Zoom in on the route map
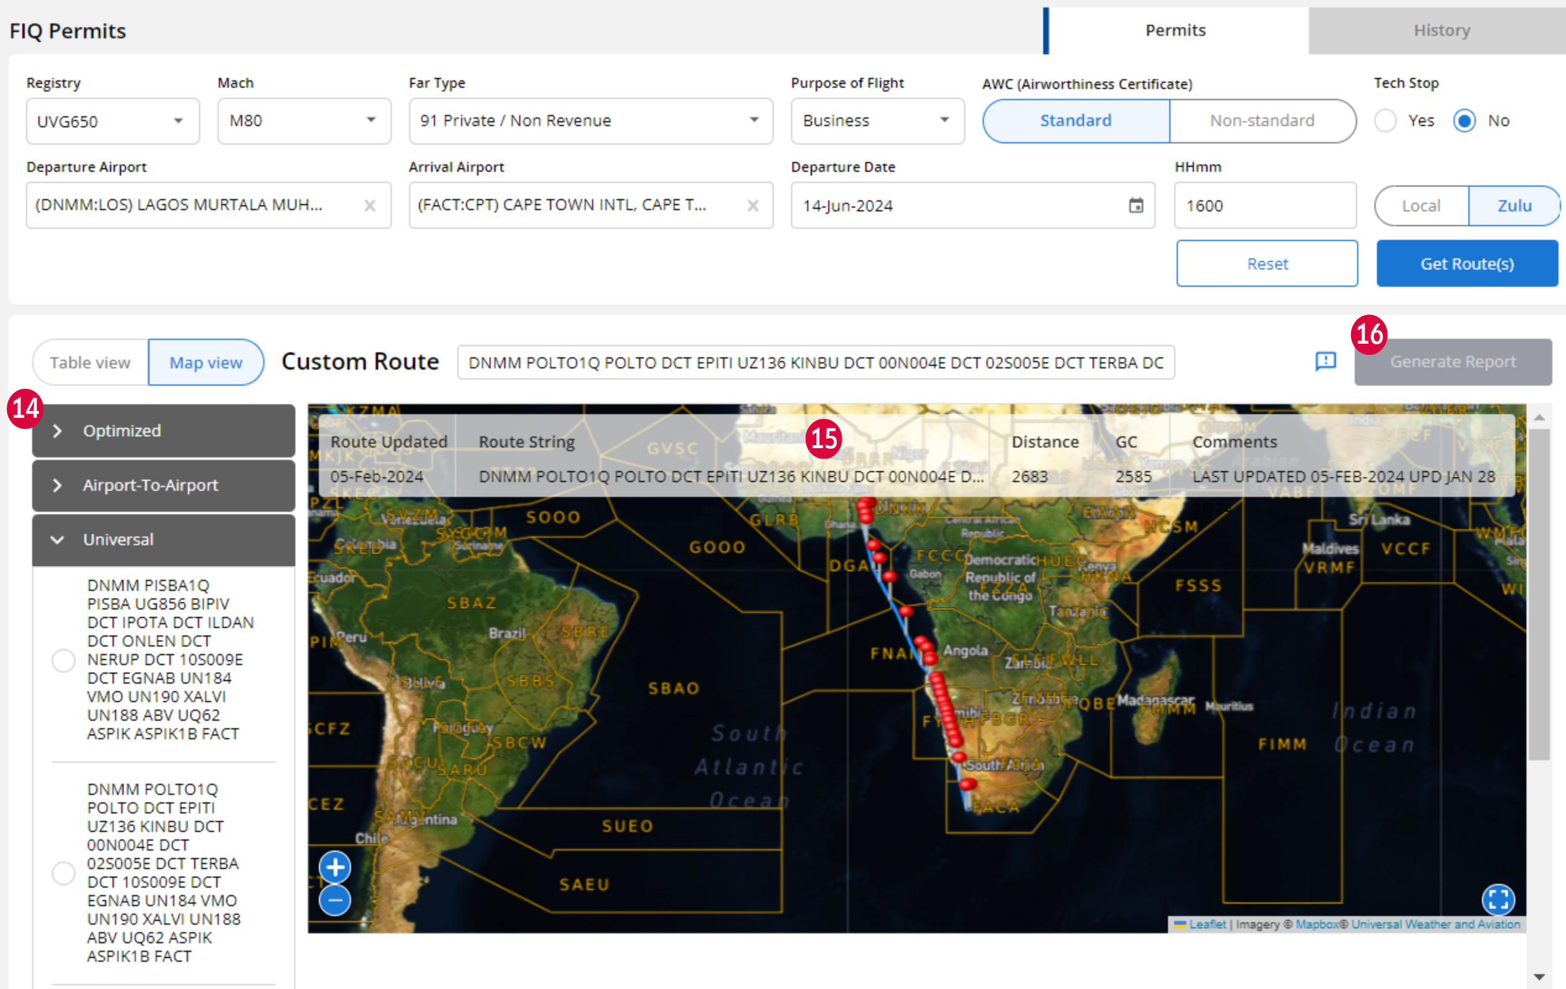 336,867
